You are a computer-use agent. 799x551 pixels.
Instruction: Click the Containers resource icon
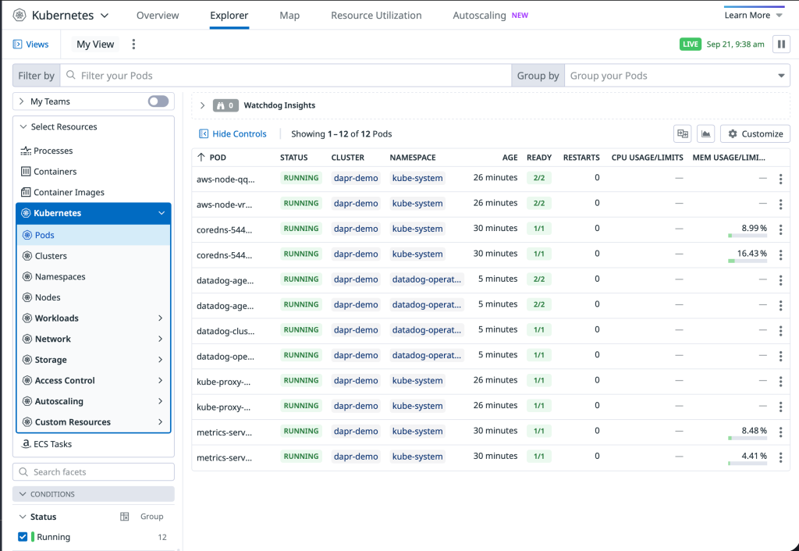[27, 171]
